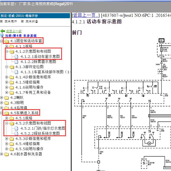Screen dimensions: 171x171
Task: Click 菜单展开 to expand all menus
Action: click(11, 21)
